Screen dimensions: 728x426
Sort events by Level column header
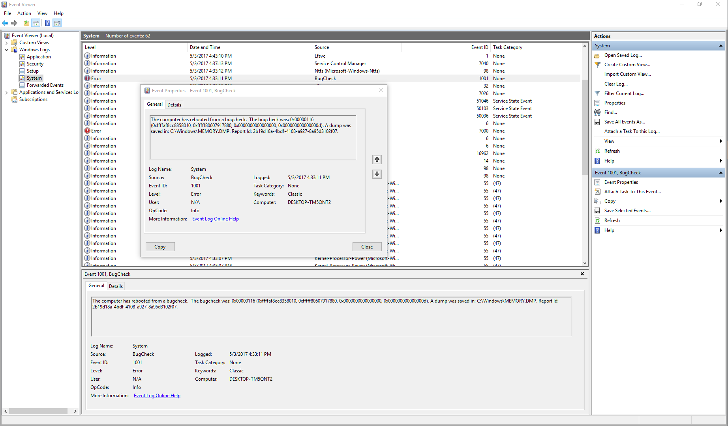click(x=135, y=47)
